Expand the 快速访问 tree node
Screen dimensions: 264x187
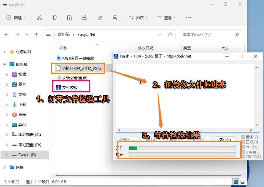(x=5, y=52)
